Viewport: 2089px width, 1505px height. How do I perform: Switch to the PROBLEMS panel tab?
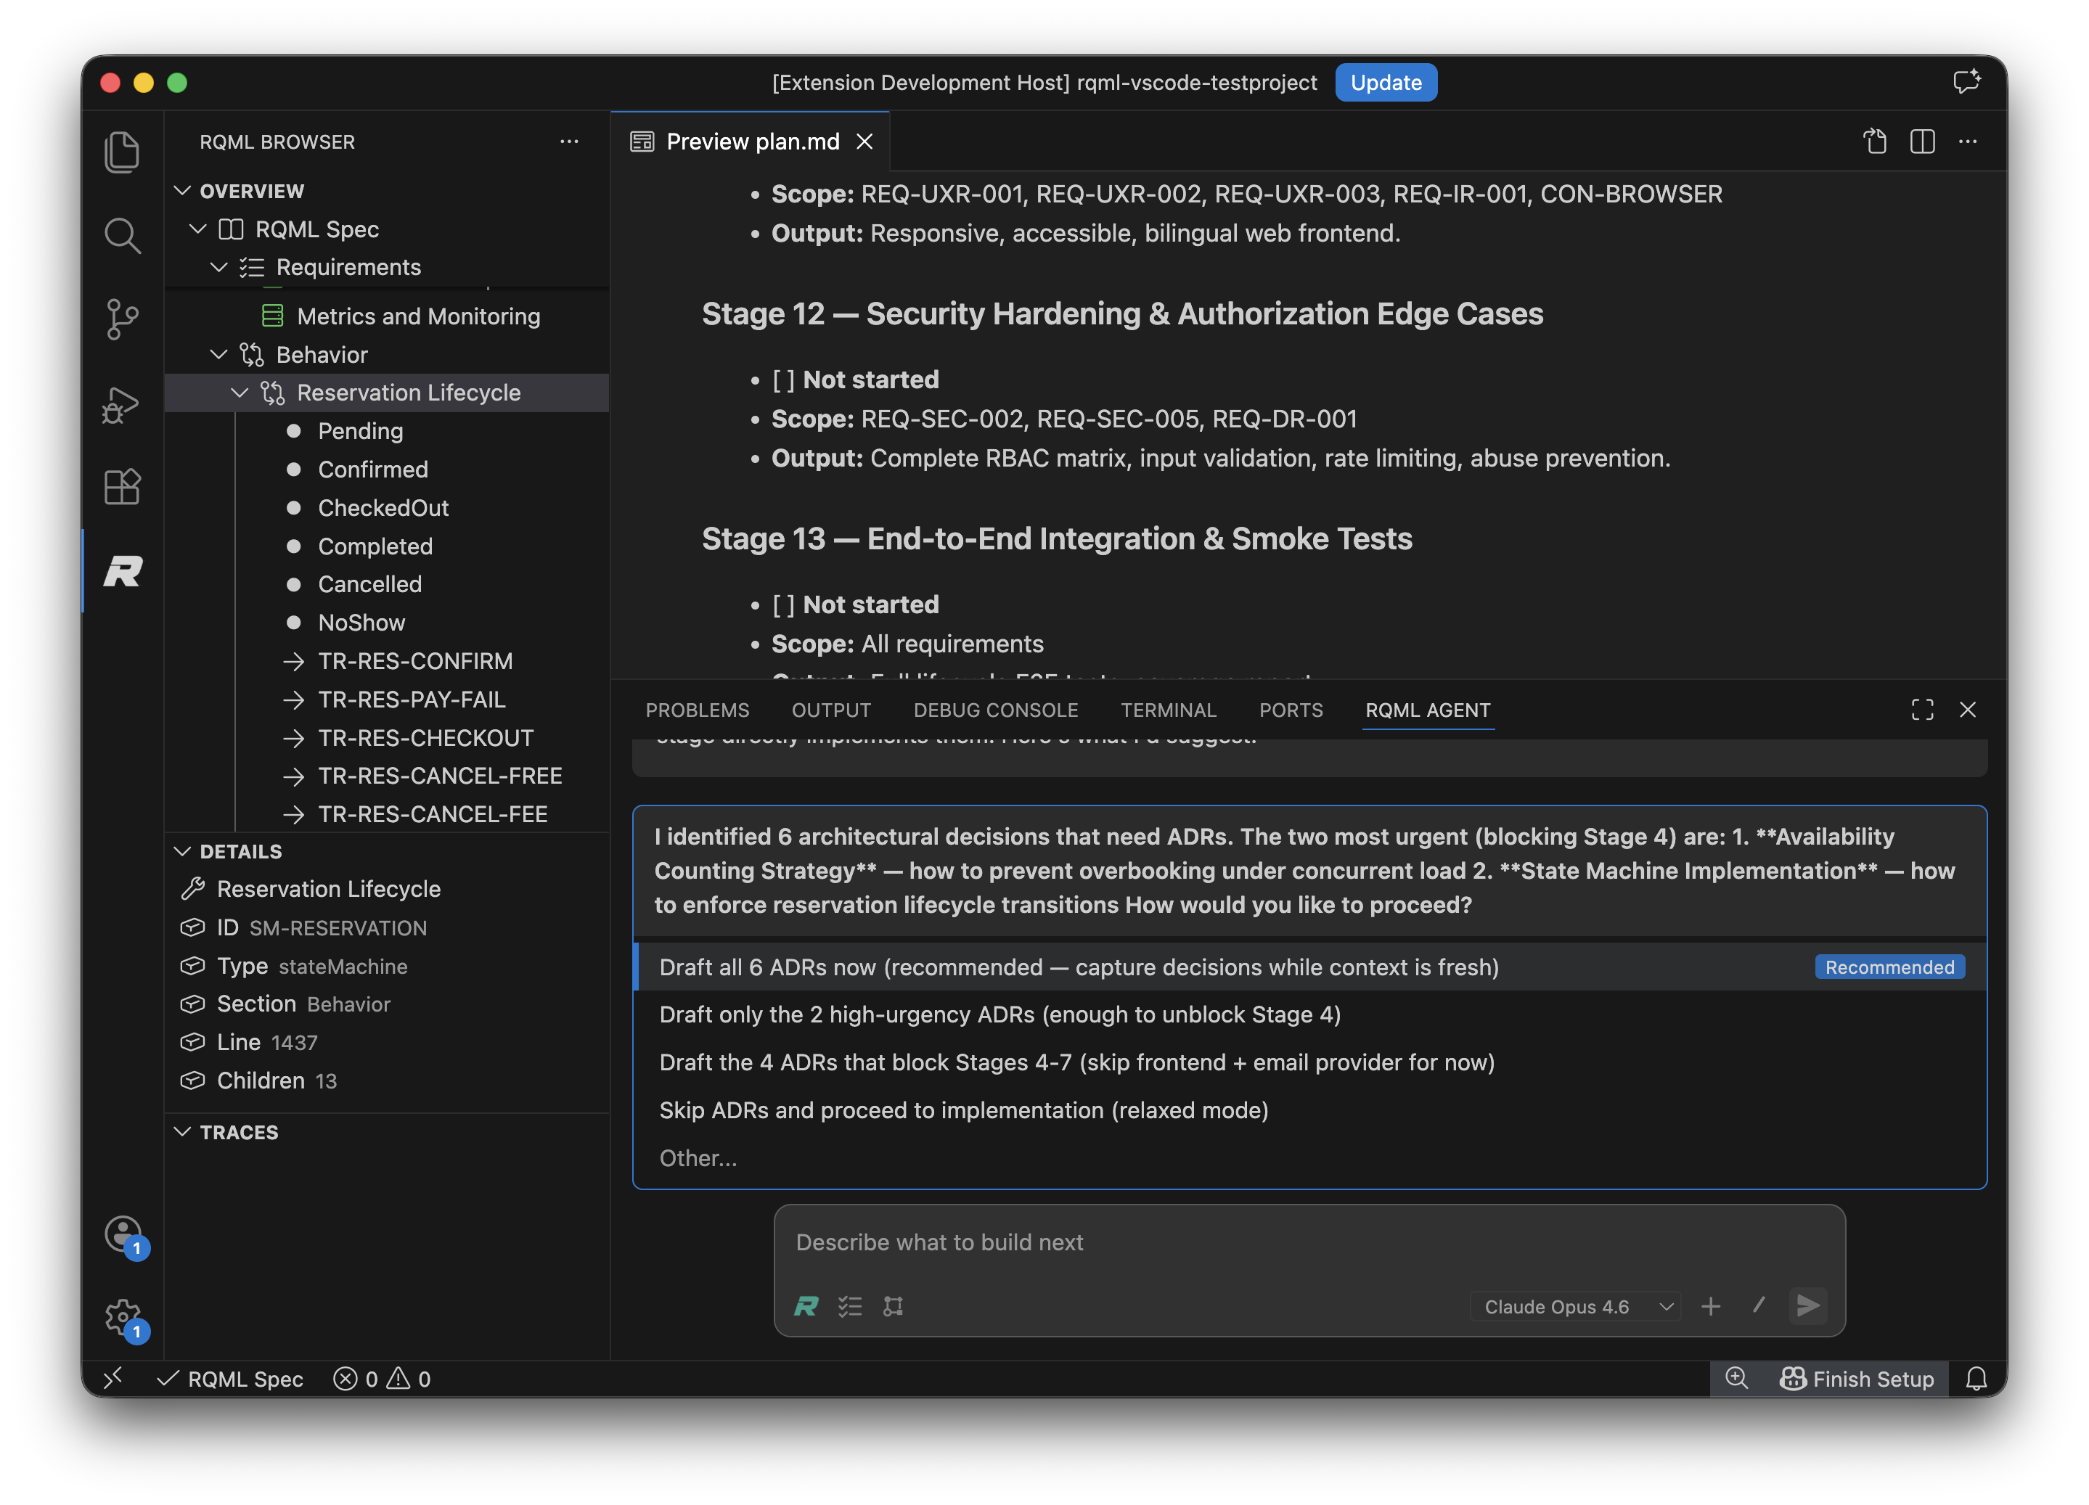[x=698, y=710]
